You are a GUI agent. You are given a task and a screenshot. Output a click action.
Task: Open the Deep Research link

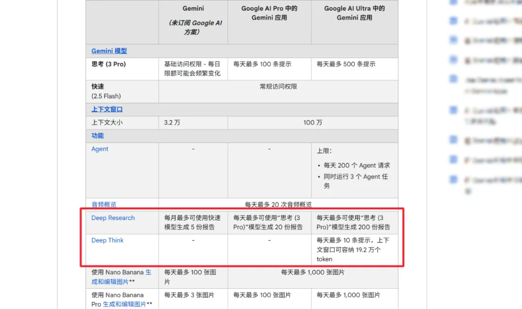113,218
